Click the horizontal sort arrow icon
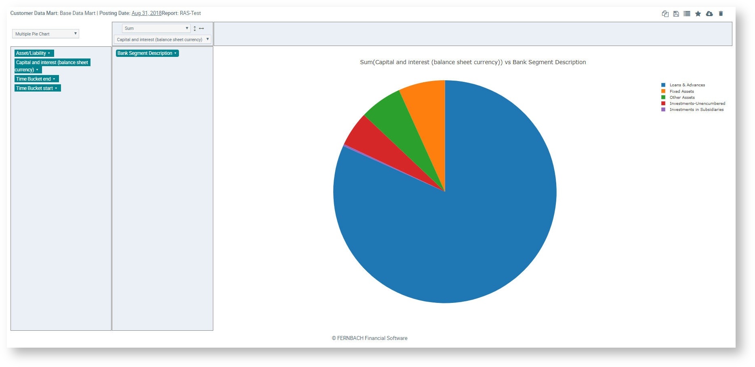This screenshot has width=755, height=367. click(201, 29)
